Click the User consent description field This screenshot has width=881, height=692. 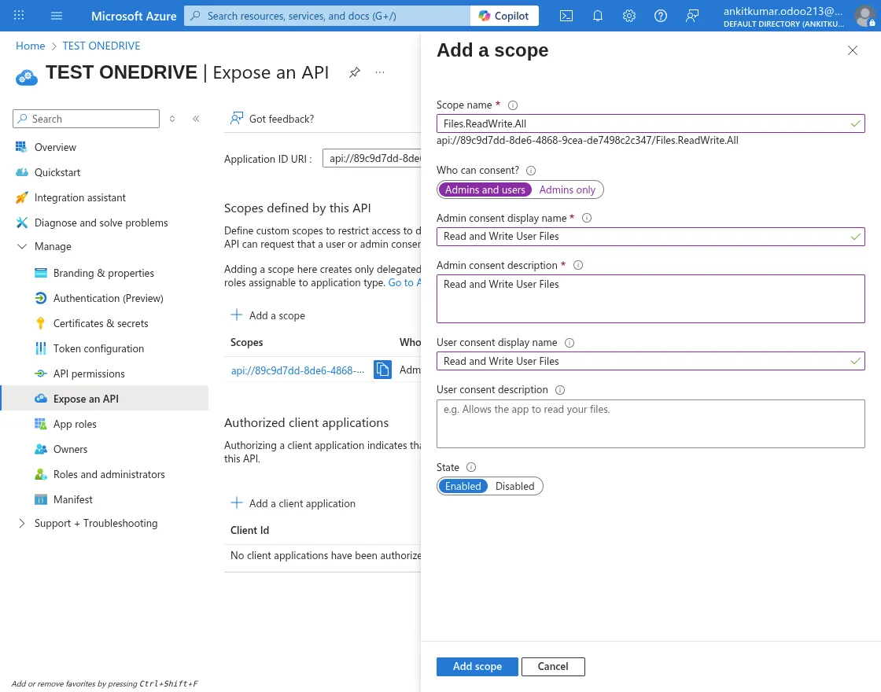pos(650,424)
